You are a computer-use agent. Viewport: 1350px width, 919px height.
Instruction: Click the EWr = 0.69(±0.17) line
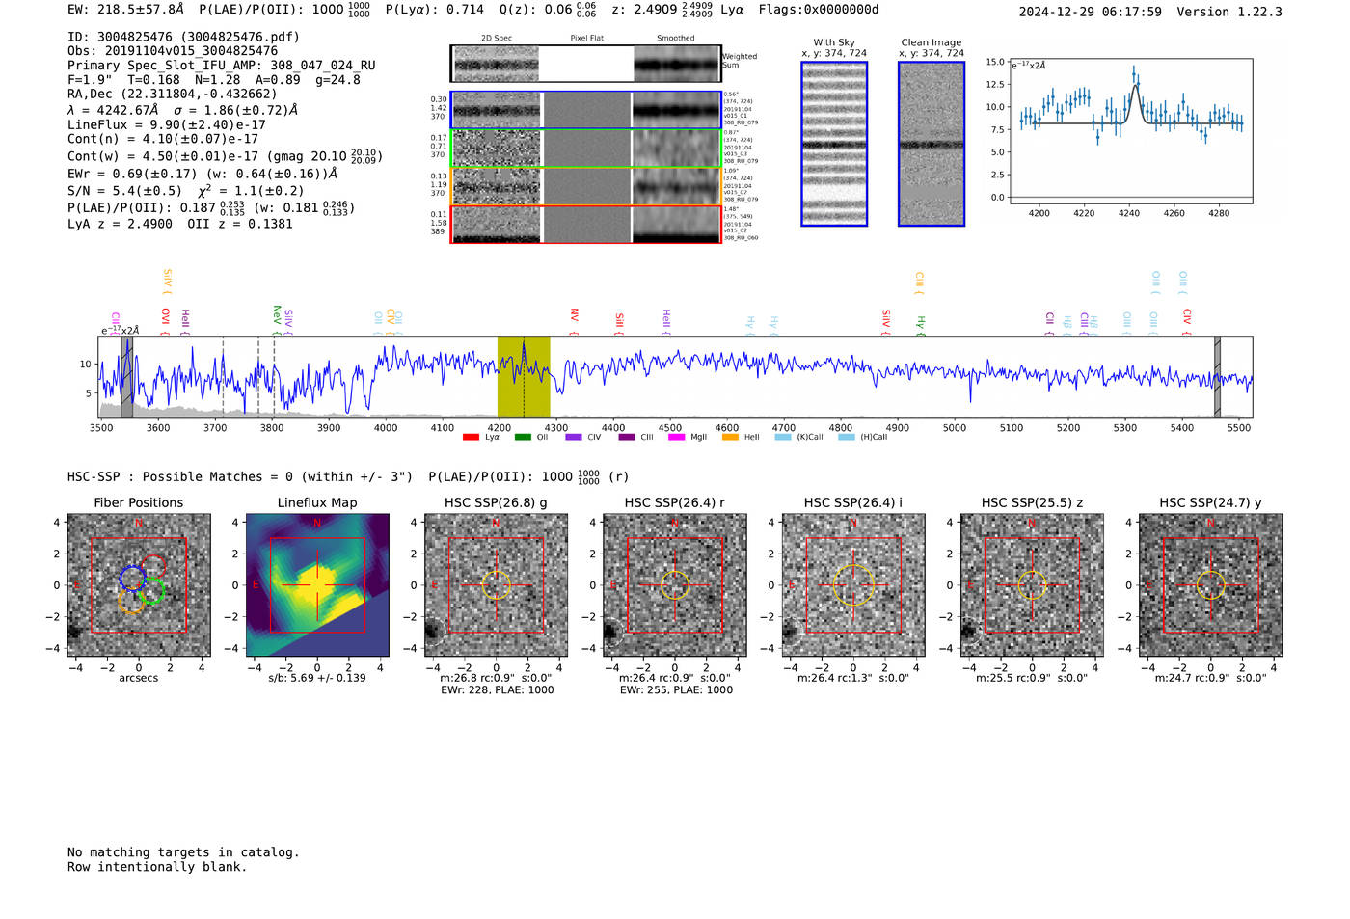tap(202, 174)
